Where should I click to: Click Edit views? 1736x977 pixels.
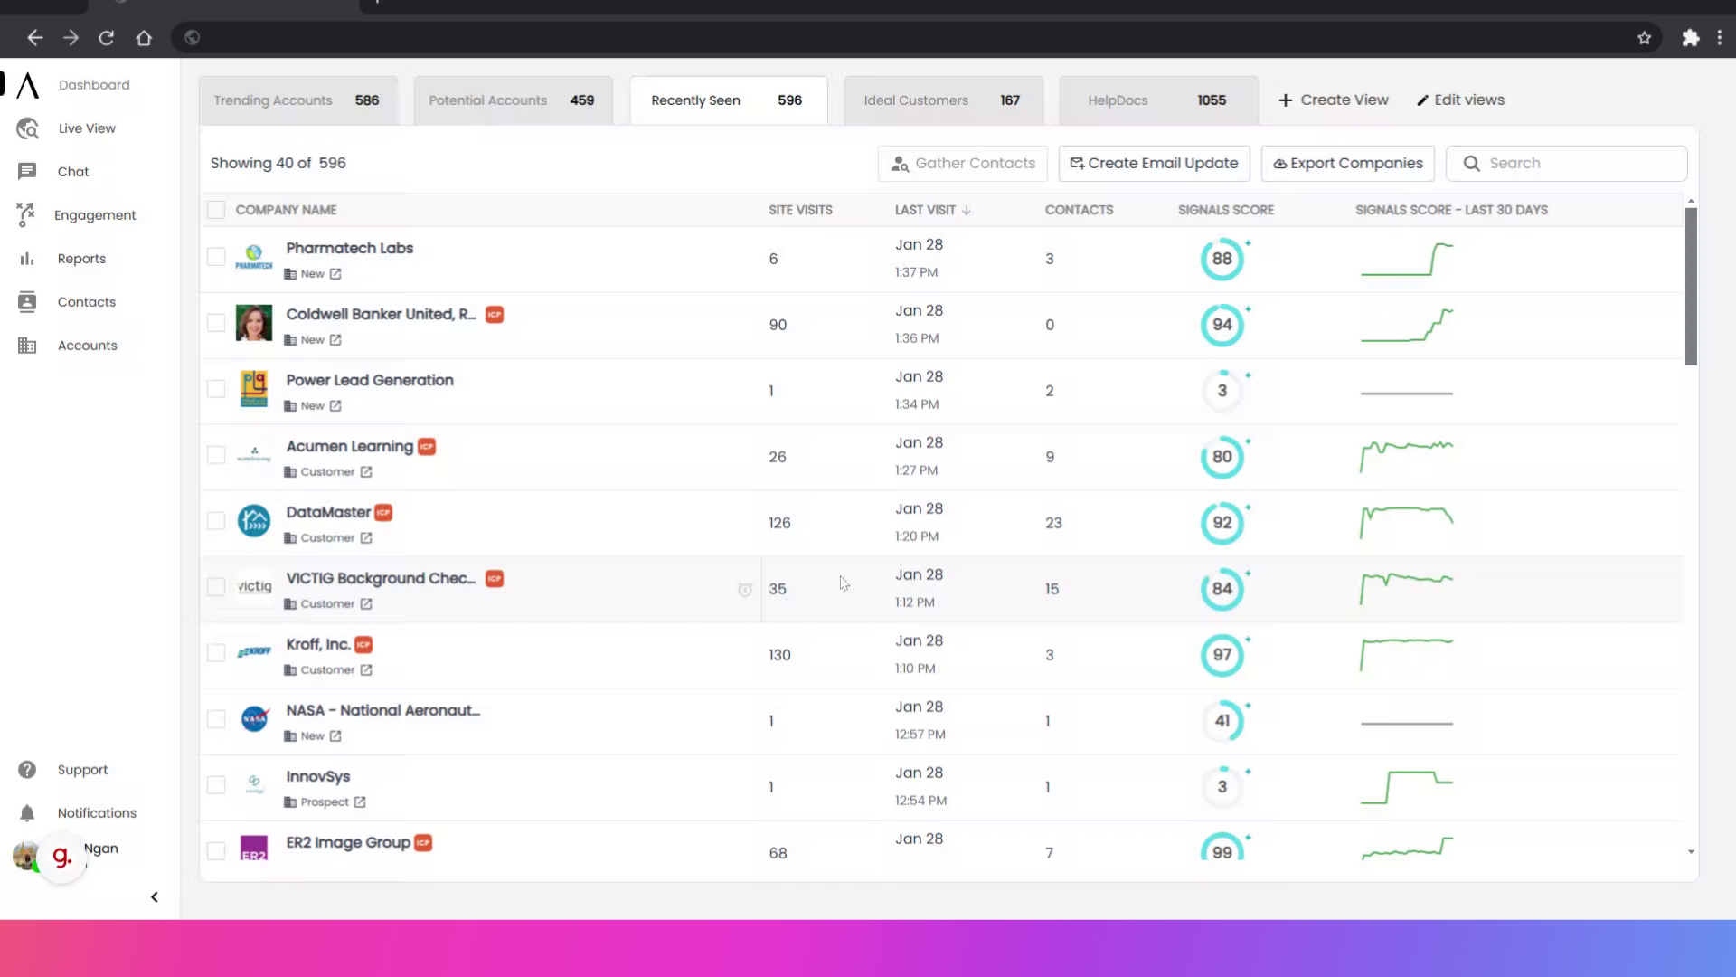[x=1460, y=100]
